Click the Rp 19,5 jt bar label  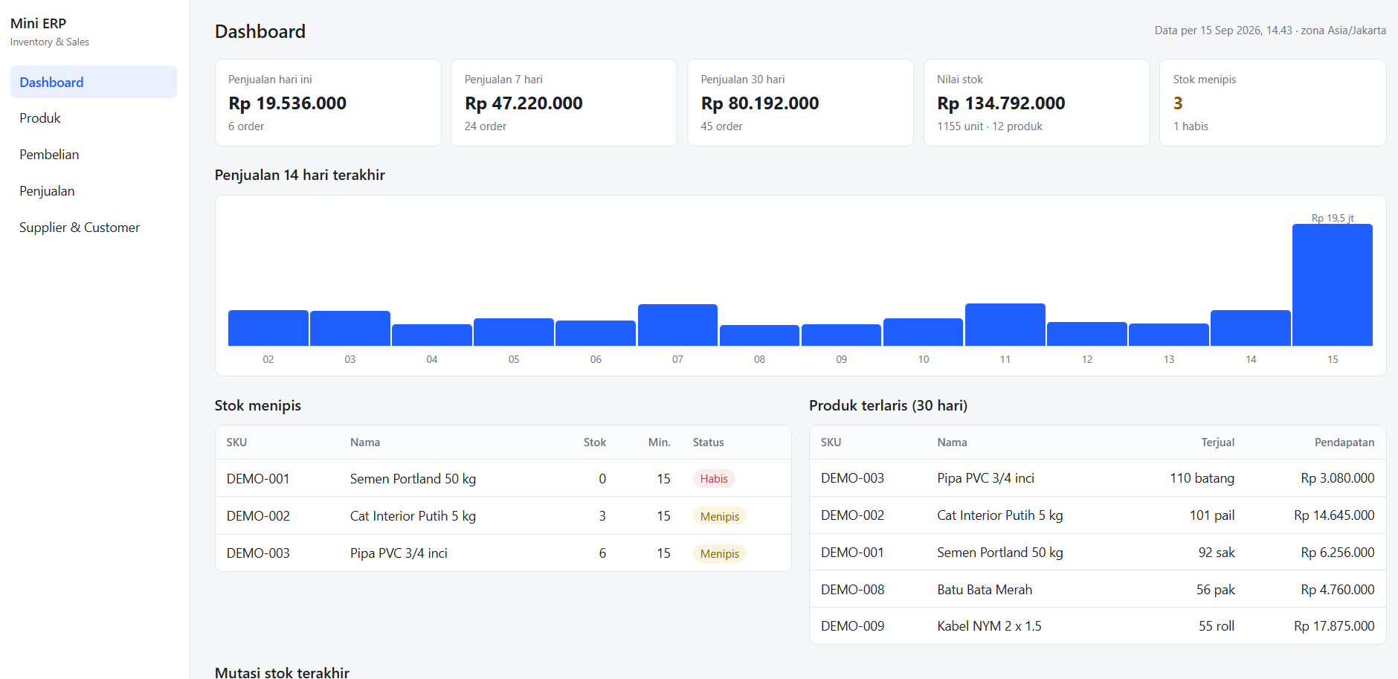point(1333,218)
